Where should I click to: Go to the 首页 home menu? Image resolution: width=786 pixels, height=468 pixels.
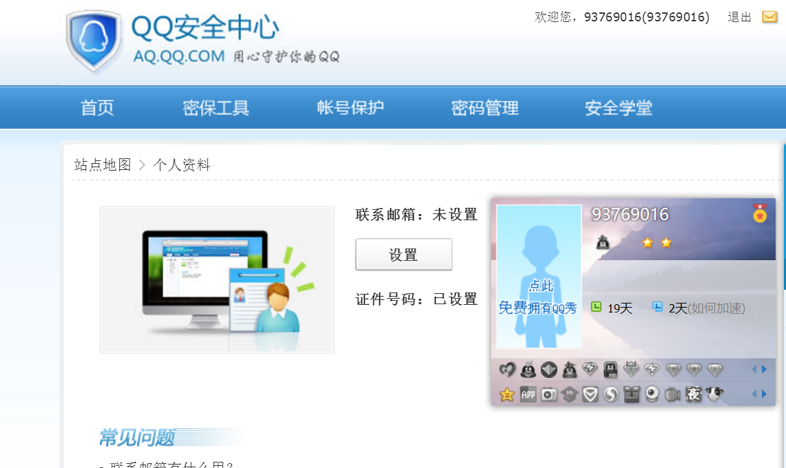tap(97, 108)
